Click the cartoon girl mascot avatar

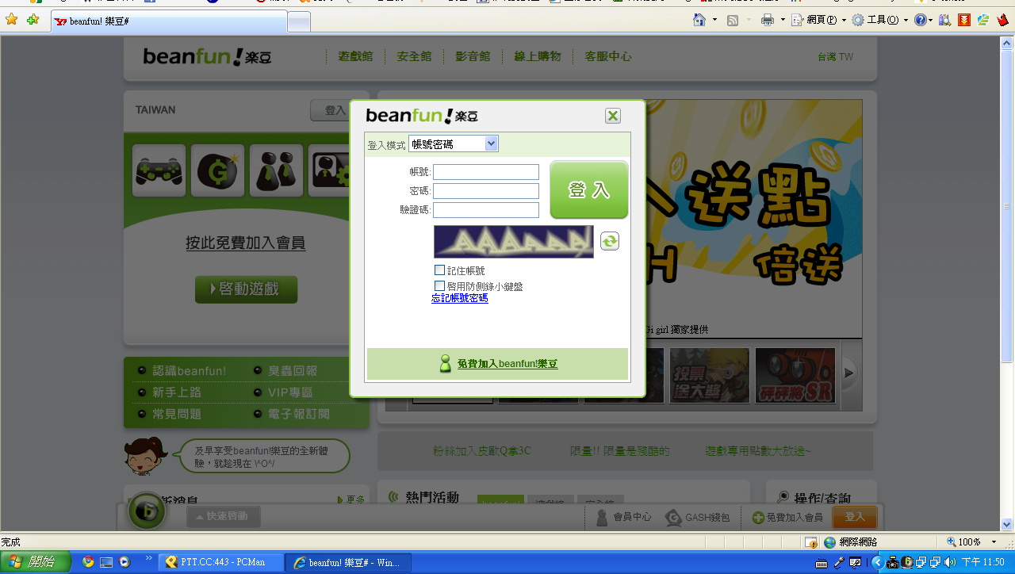click(x=145, y=457)
